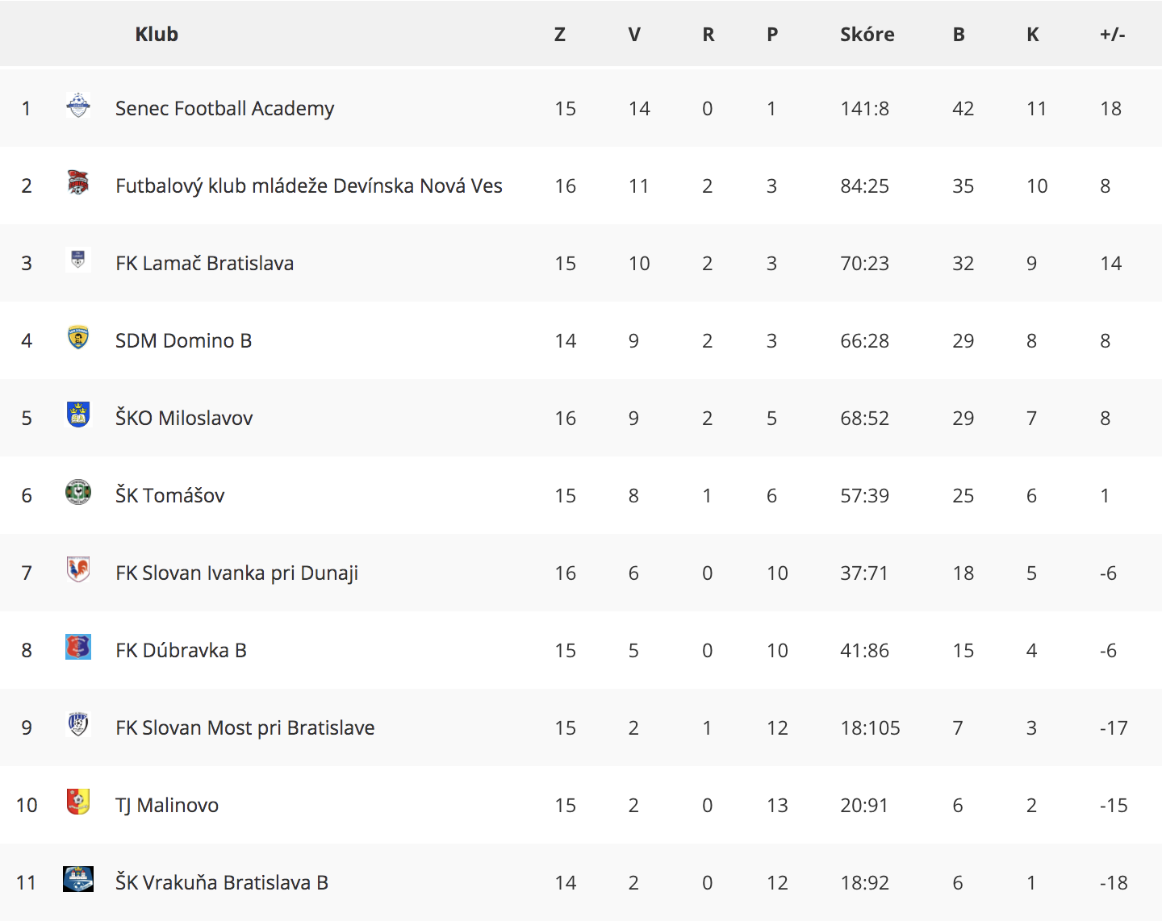The width and height of the screenshot is (1162, 921).
Task: Go to the ŠK Tomášov team page
Action: point(170,495)
